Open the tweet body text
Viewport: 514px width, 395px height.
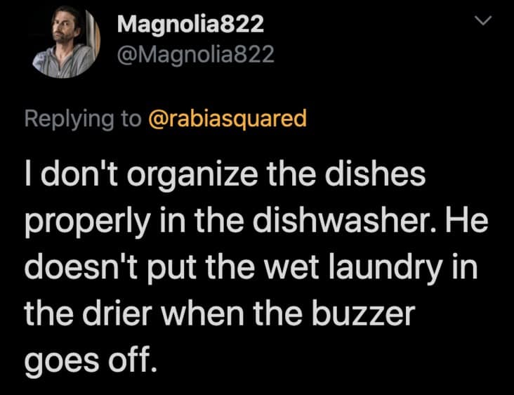257,266
